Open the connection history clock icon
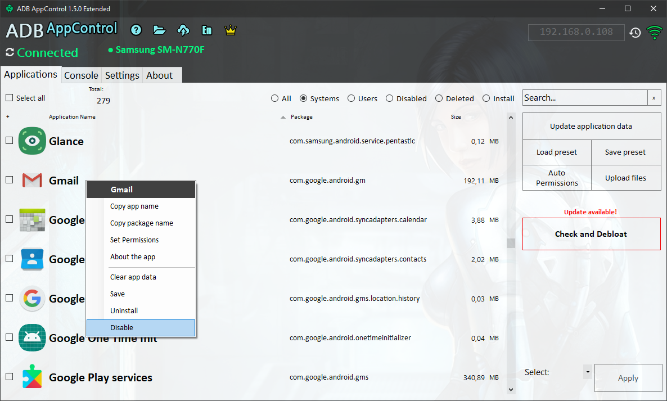The image size is (667, 401). tap(635, 33)
